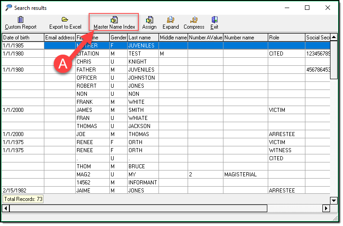Click the Last name column header
Screen dimensions: 343x226
click(x=142, y=38)
